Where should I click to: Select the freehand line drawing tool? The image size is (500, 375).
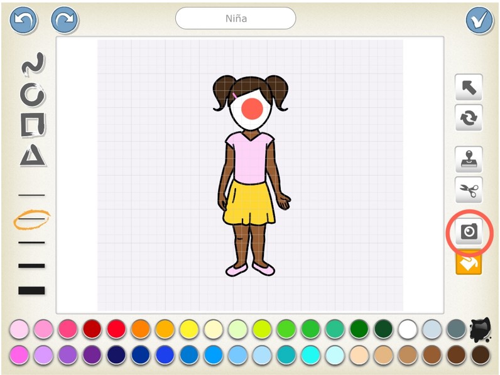tap(33, 65)
